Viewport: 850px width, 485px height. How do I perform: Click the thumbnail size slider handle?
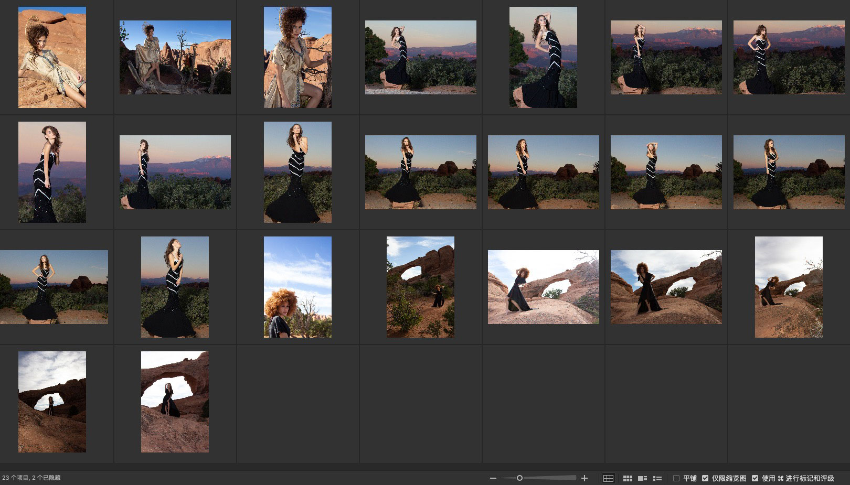point(519,478)
